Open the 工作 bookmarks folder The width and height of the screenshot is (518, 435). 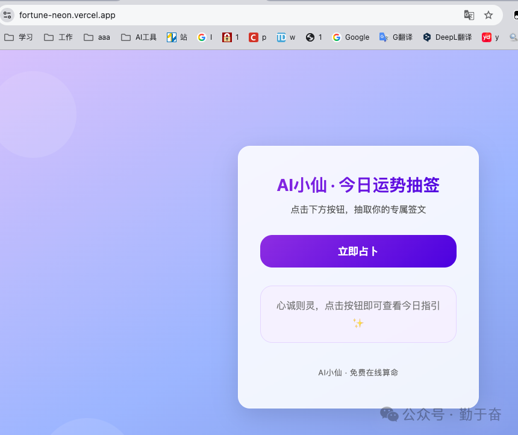pyautogui.click(x=58, y=37)
